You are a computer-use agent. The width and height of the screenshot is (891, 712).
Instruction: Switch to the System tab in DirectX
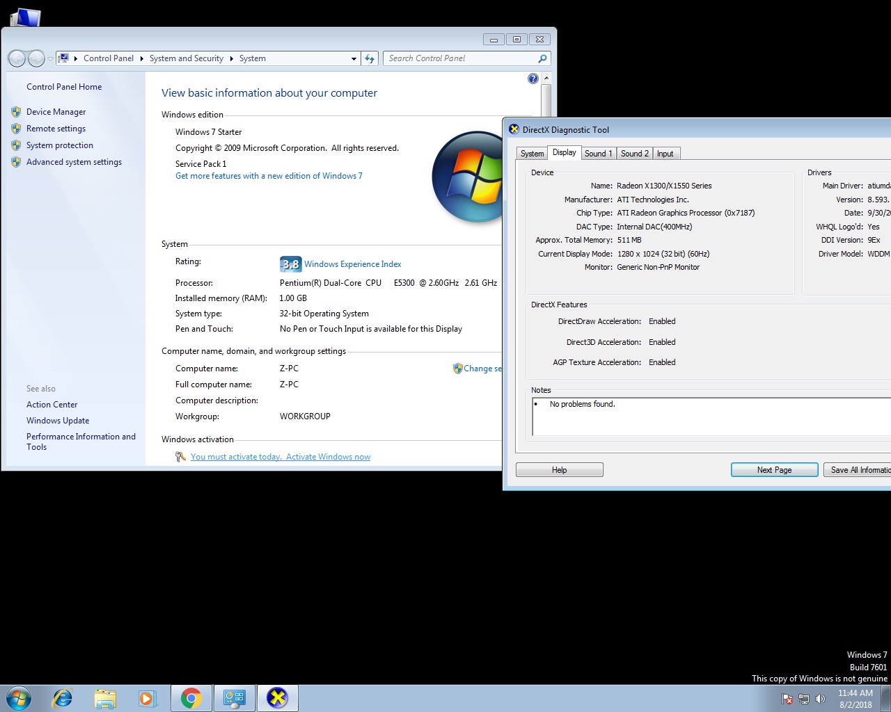(x=533, y=154)
